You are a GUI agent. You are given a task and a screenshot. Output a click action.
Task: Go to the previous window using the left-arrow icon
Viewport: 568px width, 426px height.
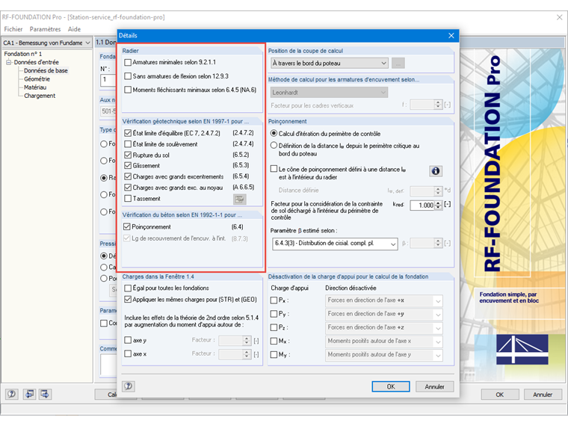[29, 394]
